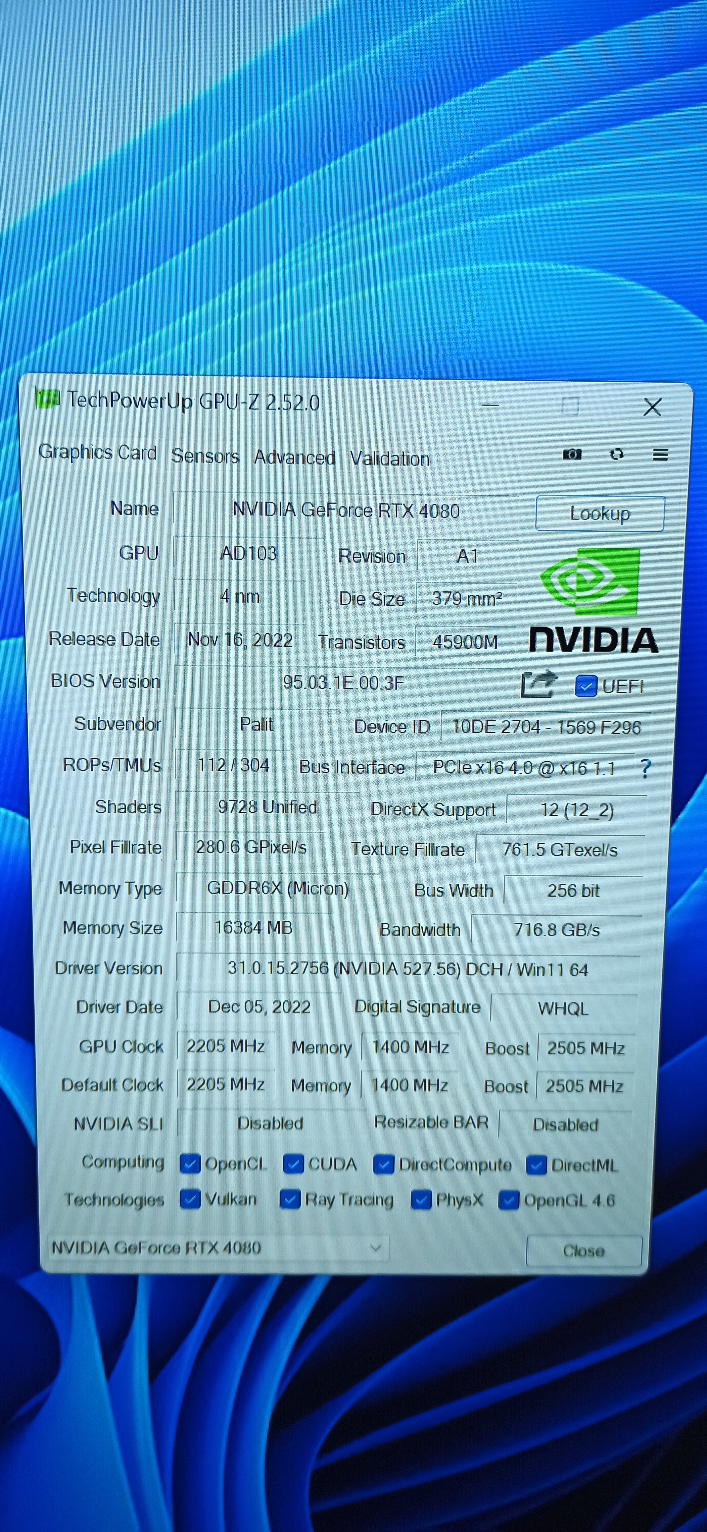Click the refresh icon in the toolbar
Screen dimensions: 707x1532
pos(617,454)
